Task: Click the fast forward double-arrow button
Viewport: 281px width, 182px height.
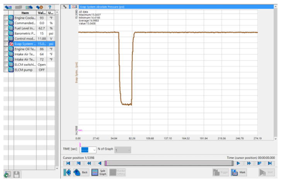Action: pyautogui.click(x=249, y=163)
